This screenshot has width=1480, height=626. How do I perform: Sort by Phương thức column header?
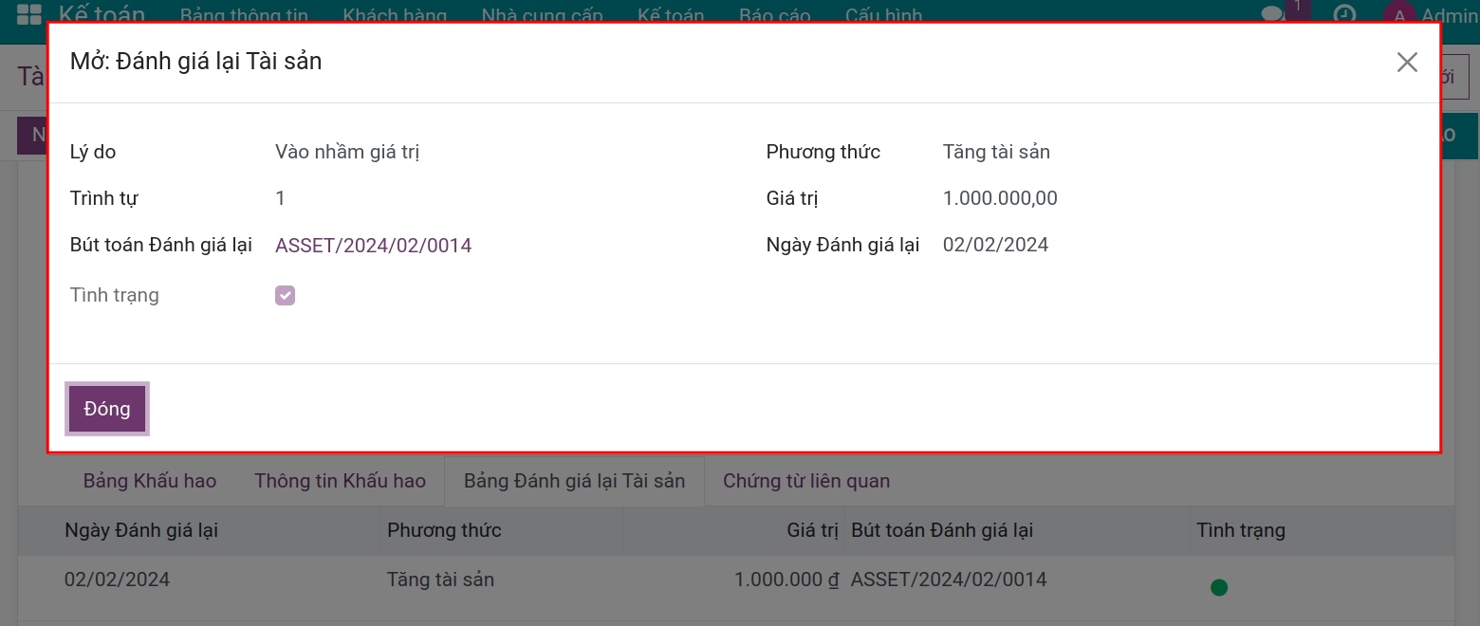(x=444, y=530)
